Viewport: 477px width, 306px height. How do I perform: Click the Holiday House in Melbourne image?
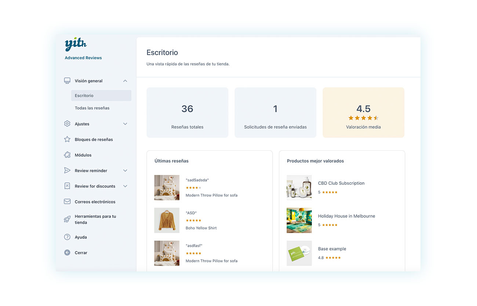299,220
